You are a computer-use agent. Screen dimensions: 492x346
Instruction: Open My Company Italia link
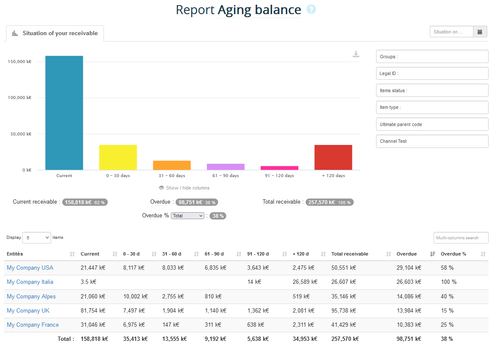pos(30,282)
